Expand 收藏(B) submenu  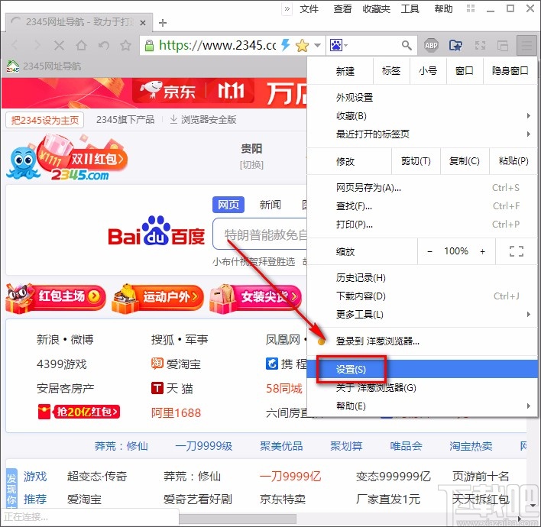point(528,116)
